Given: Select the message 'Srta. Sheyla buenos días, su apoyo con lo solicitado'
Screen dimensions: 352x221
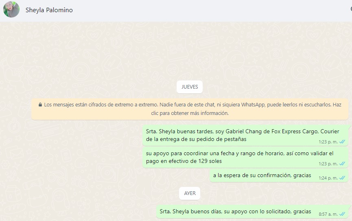Looking at the screenshot, I should 252,212.
